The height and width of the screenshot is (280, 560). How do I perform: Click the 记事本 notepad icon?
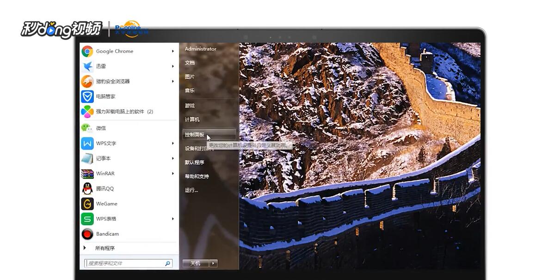(x=87, y=159)
